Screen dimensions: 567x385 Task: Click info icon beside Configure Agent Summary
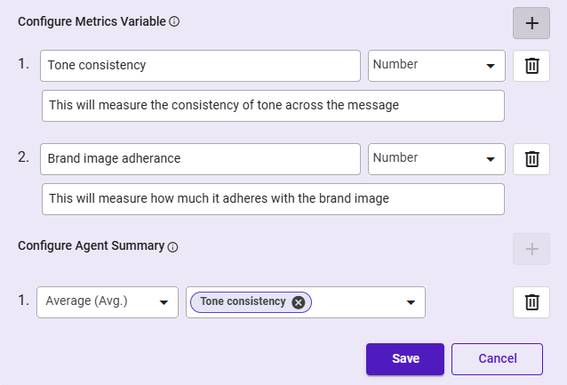coord(173,247)
